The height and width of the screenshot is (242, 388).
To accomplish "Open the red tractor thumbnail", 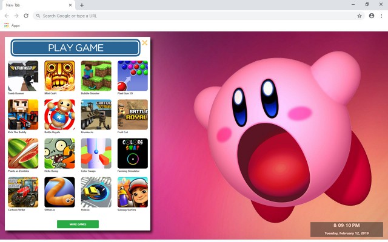I will (23, 192).
